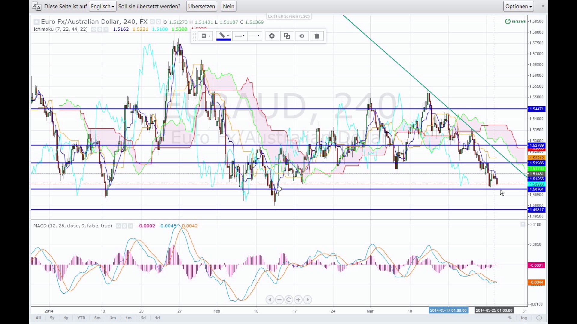Screen dimensions: 577x324
Task: Click the chart zoom-out minus button
Action: click(279, 300)
